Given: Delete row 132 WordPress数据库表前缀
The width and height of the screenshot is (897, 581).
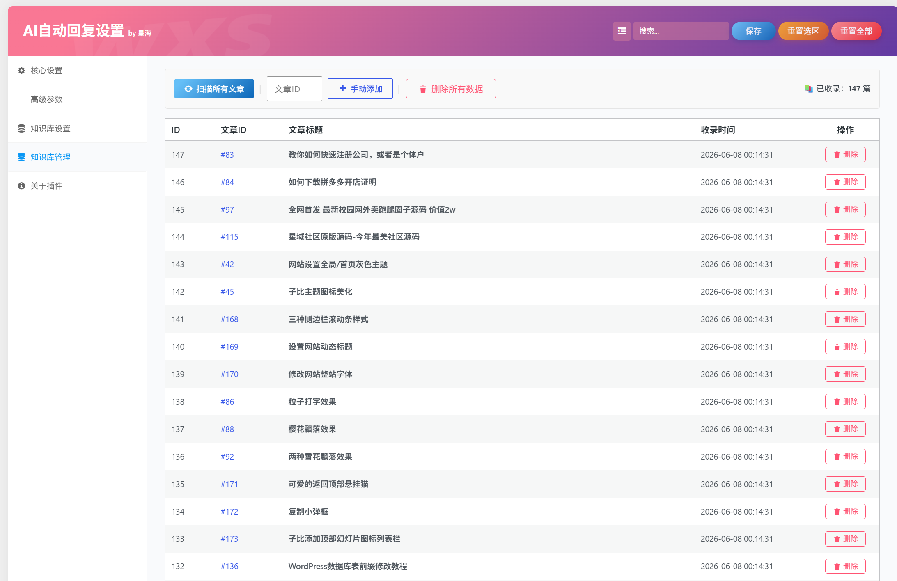Looking at the screenshot, I should coord(845,566).
